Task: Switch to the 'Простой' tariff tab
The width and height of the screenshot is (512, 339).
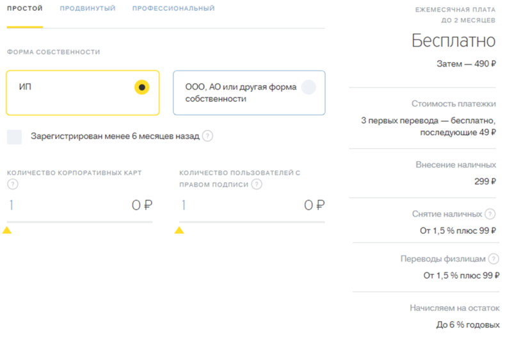Action: click(x=25, y=9)
